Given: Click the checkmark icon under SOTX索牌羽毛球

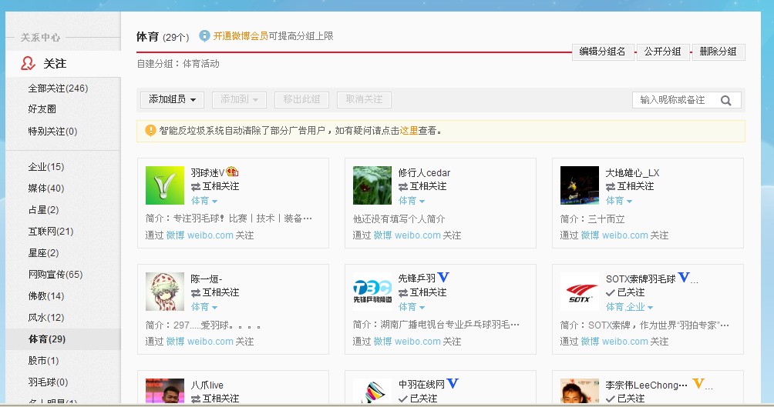Looking at the screenshot, I should (611, 292).
